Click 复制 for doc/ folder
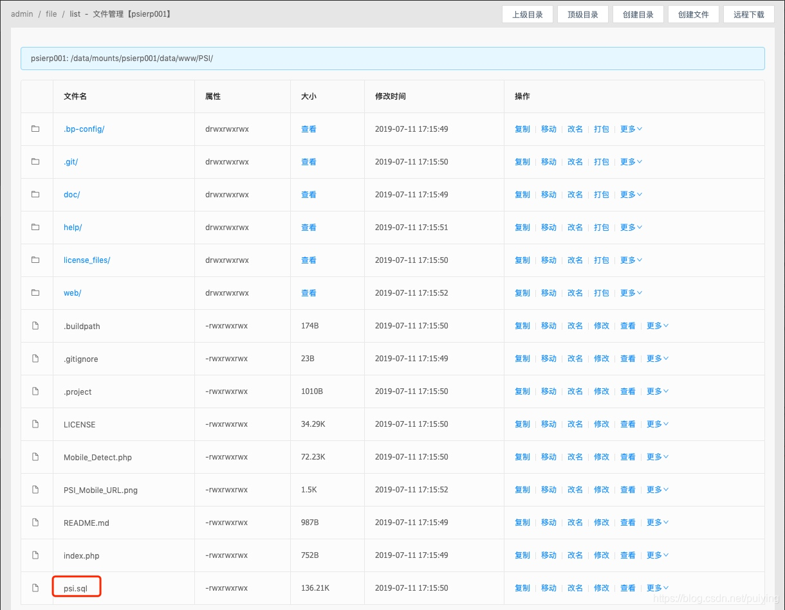Viewport: 785px width, 610px height. click(522, 194)
